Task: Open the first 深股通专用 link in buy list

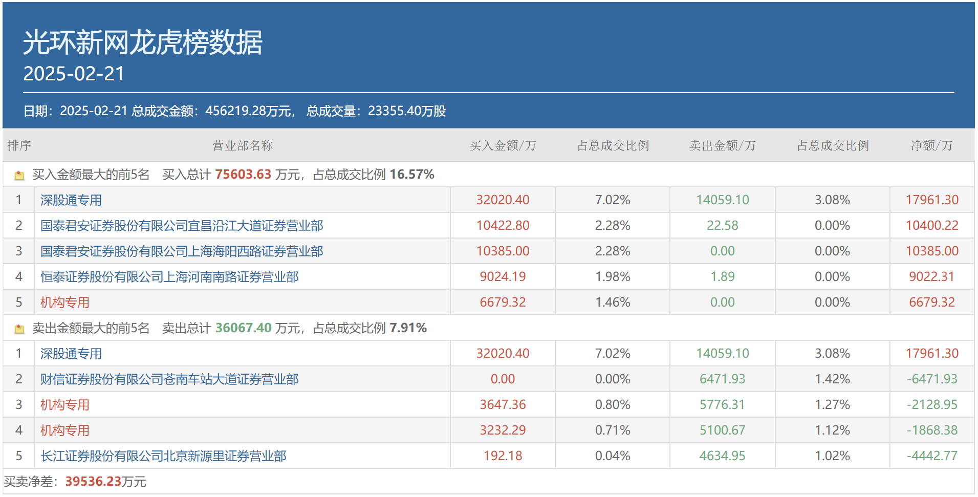Action: pos(71,200)
